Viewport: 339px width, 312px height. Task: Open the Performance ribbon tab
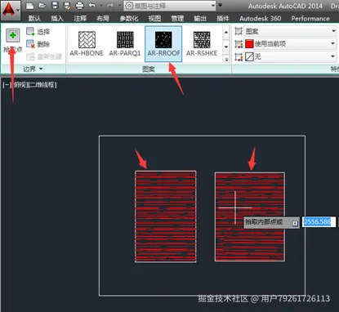310,18
